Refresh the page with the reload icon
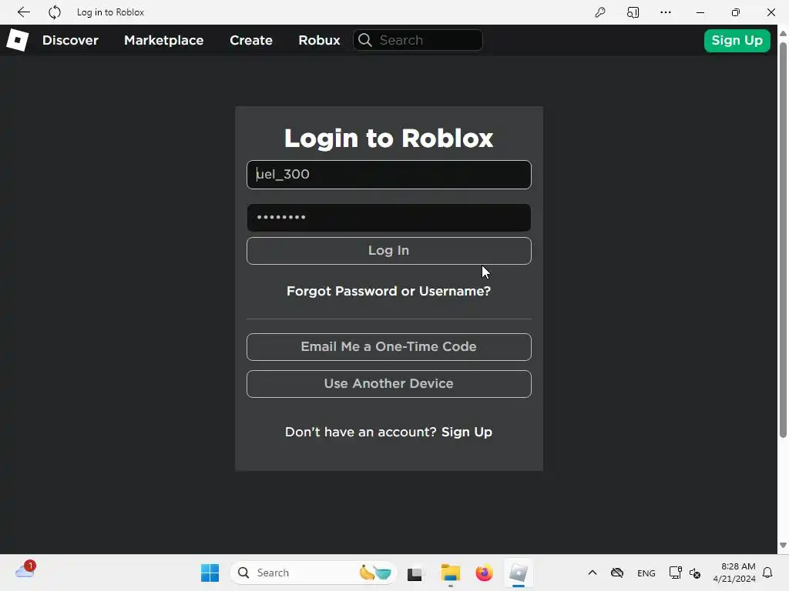Screen dimensions: 789x591 (55, 12)
